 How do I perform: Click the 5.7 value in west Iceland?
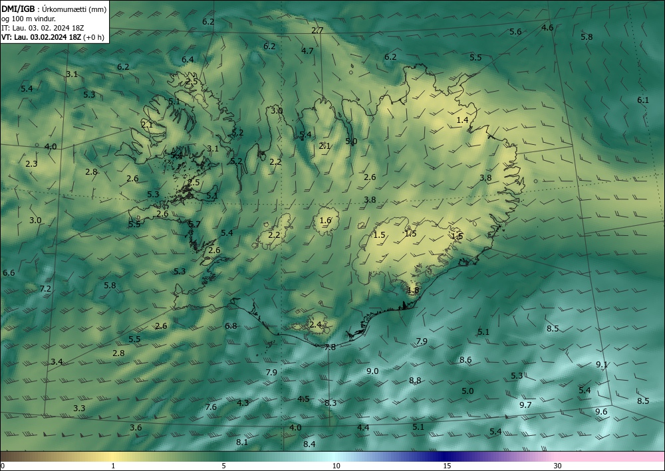tap(194, 224)
